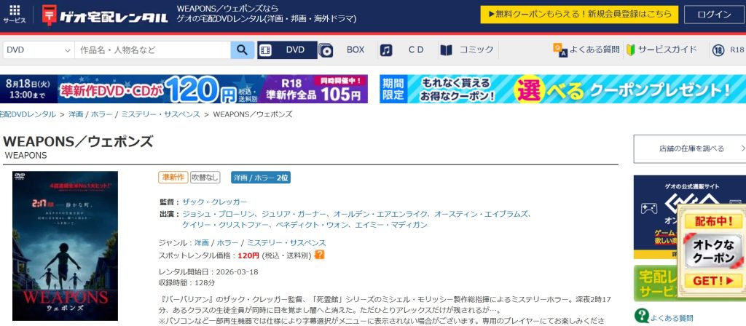The width and height of the screenshot is (746, 326).
Task: Focus the 作品名・人物名など search field
Action: coord(153,50)
